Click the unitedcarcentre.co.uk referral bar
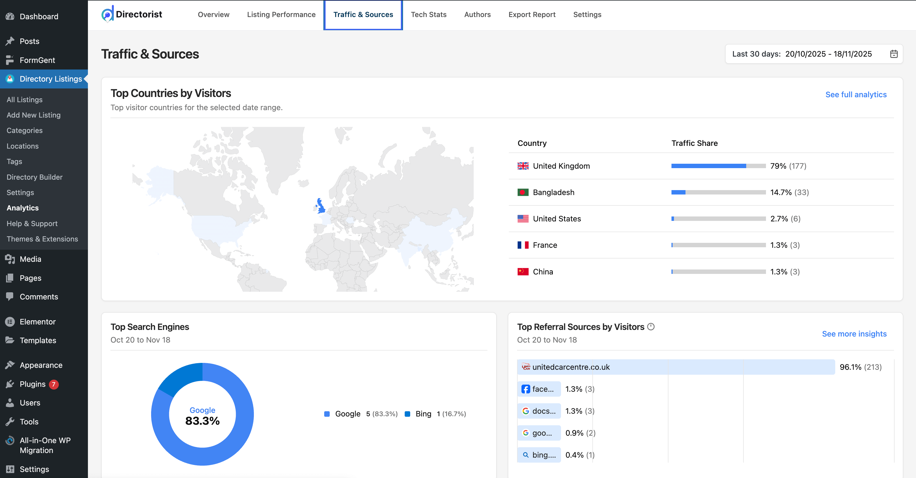The height and width of the screenshot is (478, 916). point(676,367)
